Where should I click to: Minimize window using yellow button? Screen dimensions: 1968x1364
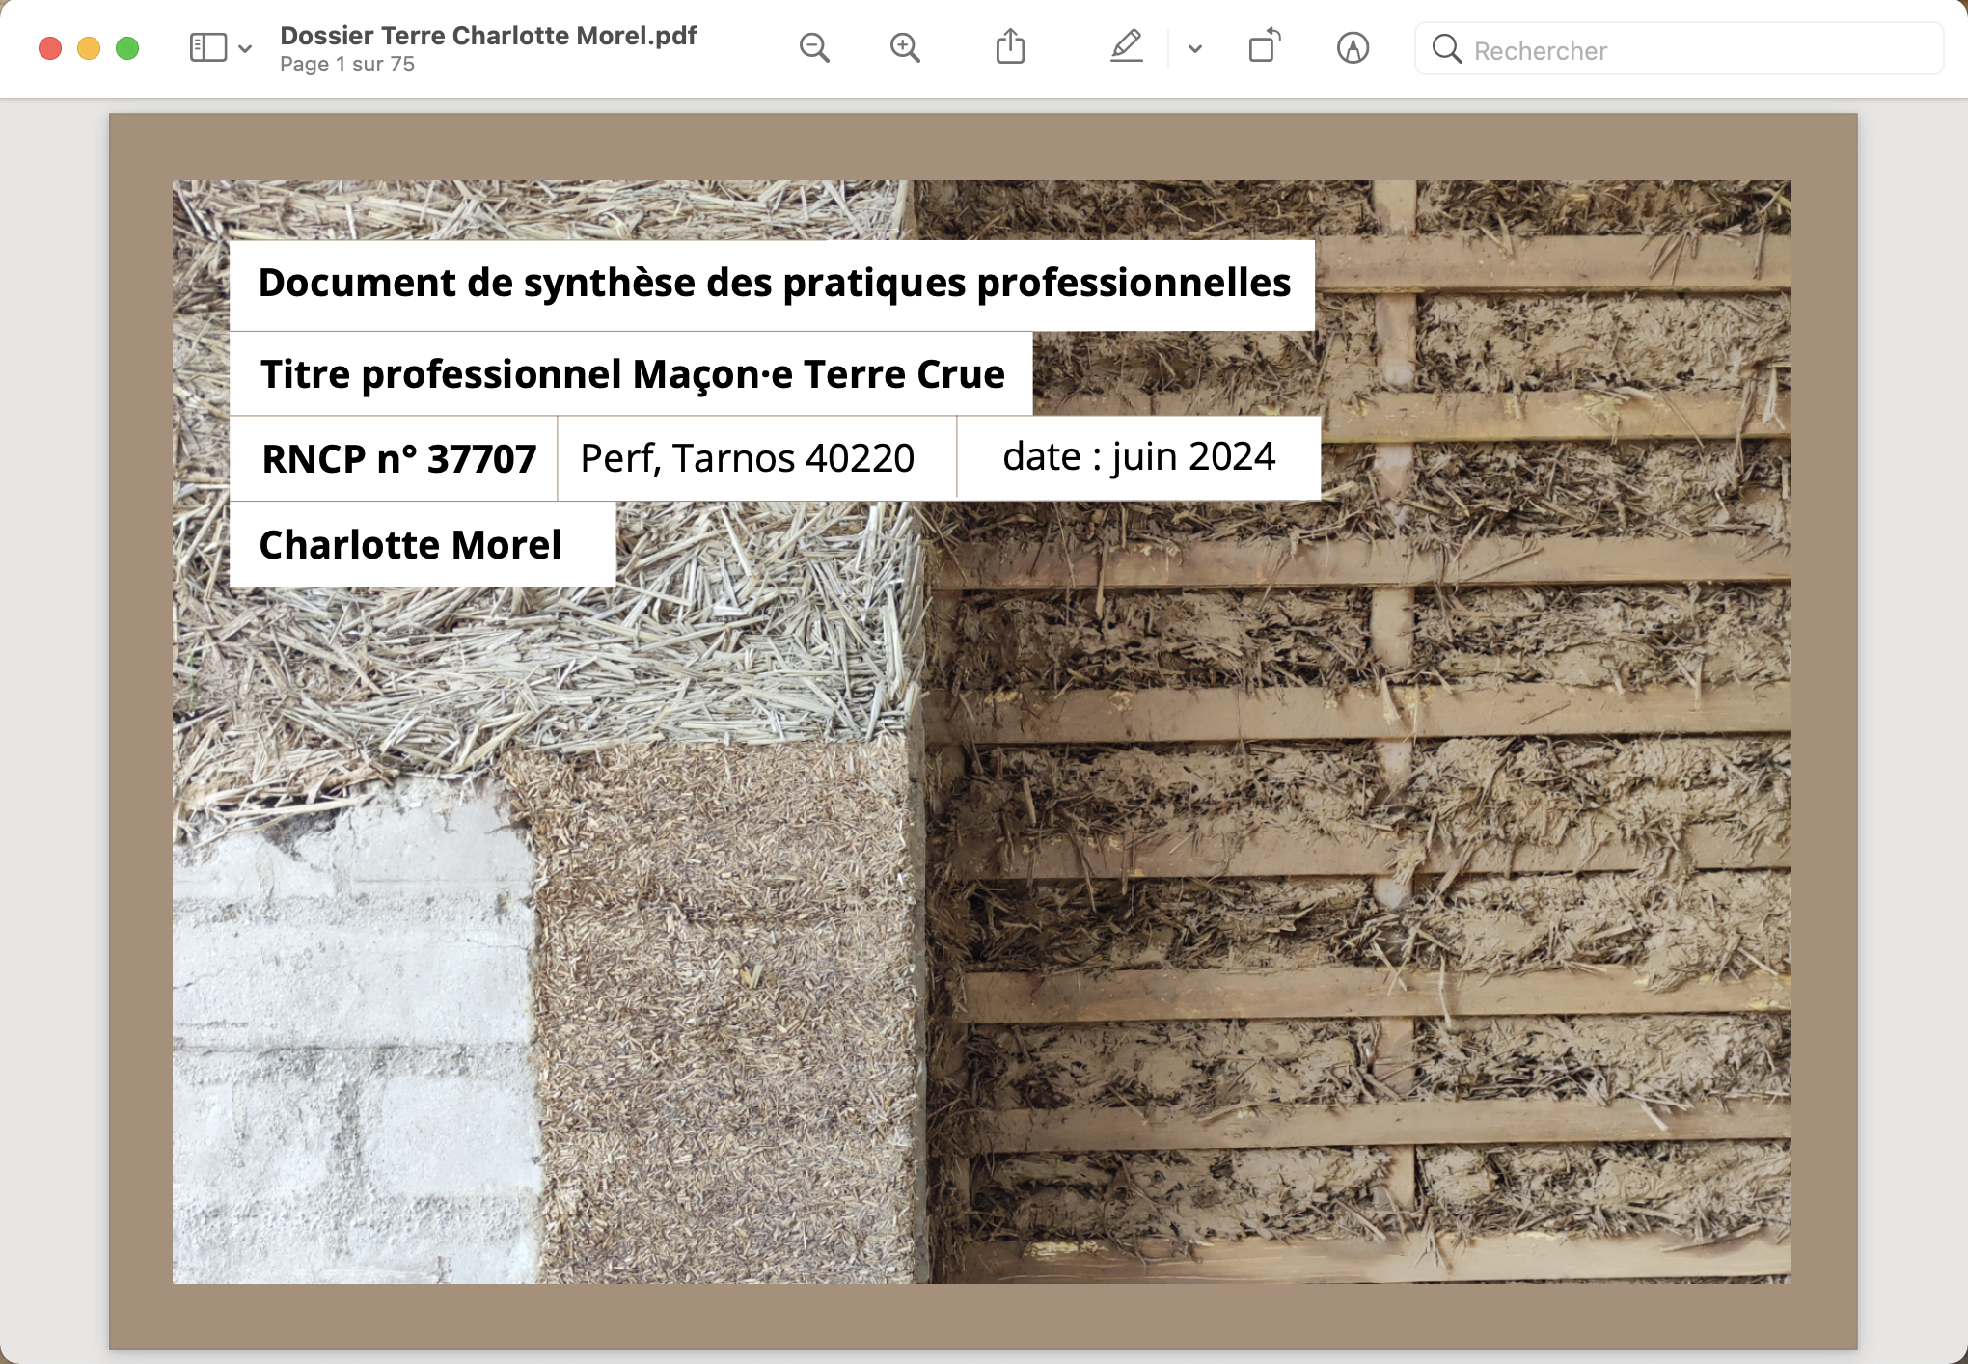89,48
